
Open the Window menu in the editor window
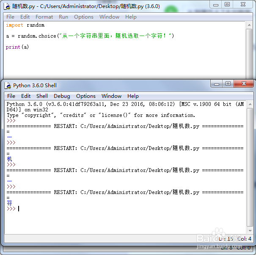pyautogui.click(x=109, y=17)
